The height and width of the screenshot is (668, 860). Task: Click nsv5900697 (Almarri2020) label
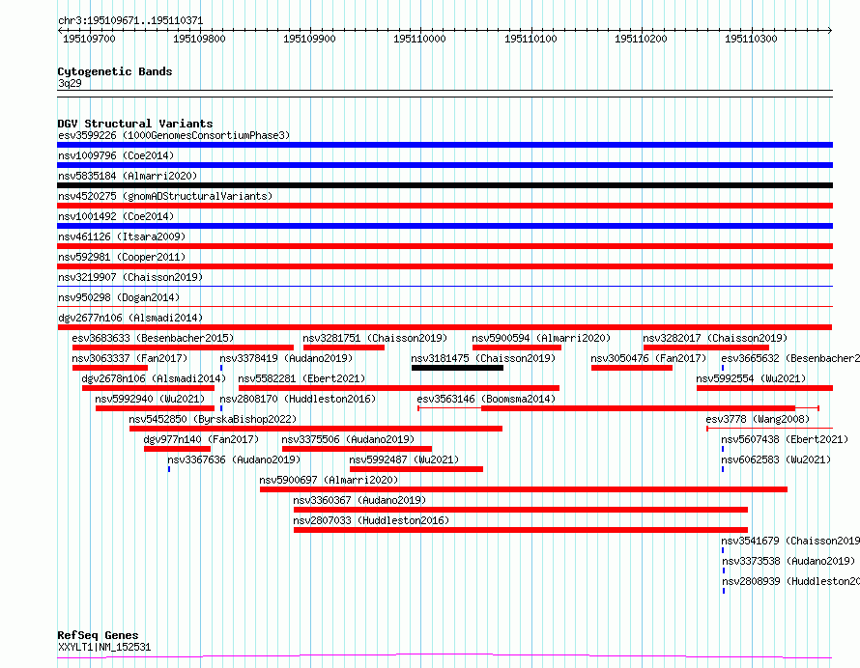pyautogui.click(x=329, y=480)
